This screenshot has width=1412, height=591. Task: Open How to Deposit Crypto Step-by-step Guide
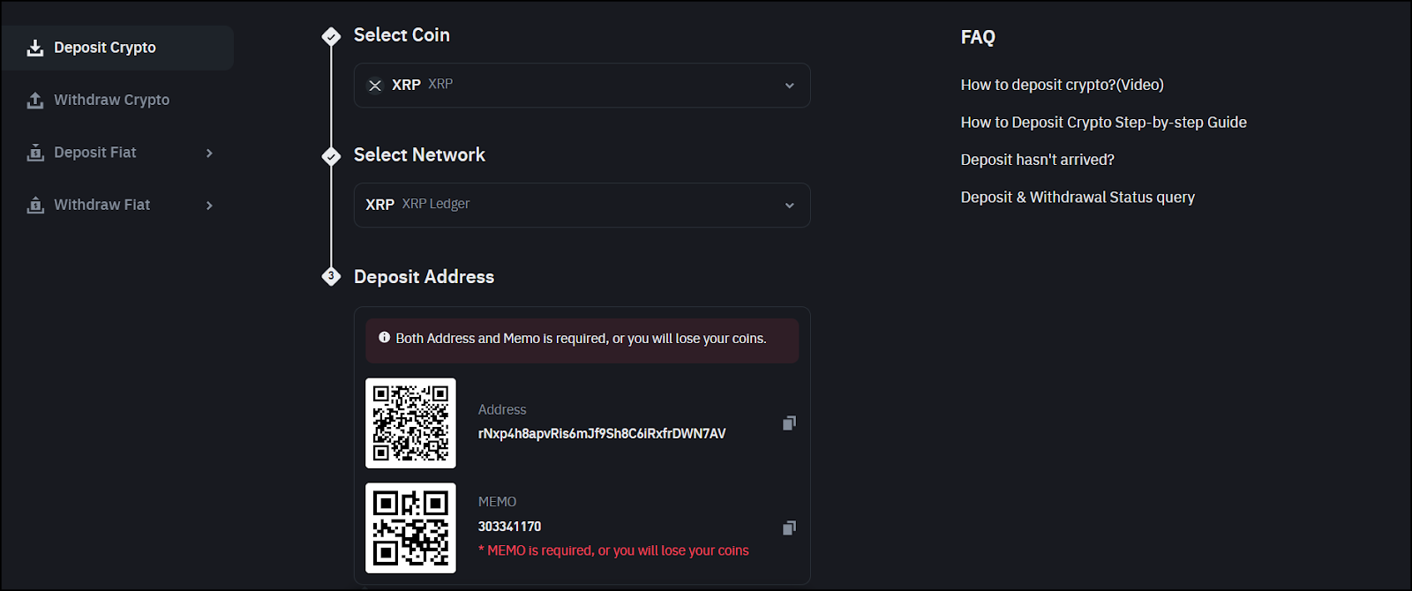click(1103, 123)
